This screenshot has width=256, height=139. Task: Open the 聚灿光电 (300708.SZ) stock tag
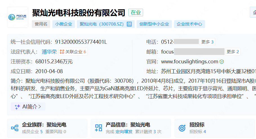pos(106,24)
